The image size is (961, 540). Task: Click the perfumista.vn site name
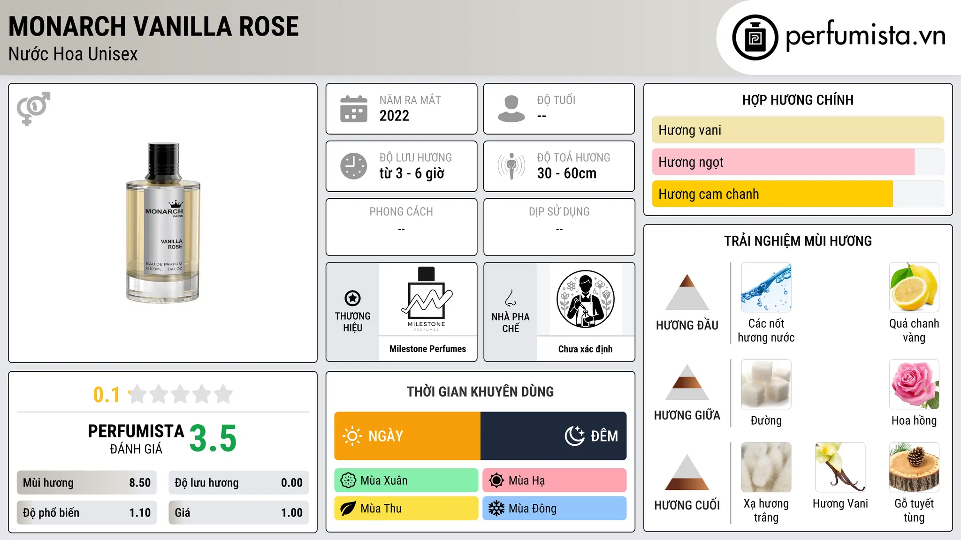coord(866,36)
